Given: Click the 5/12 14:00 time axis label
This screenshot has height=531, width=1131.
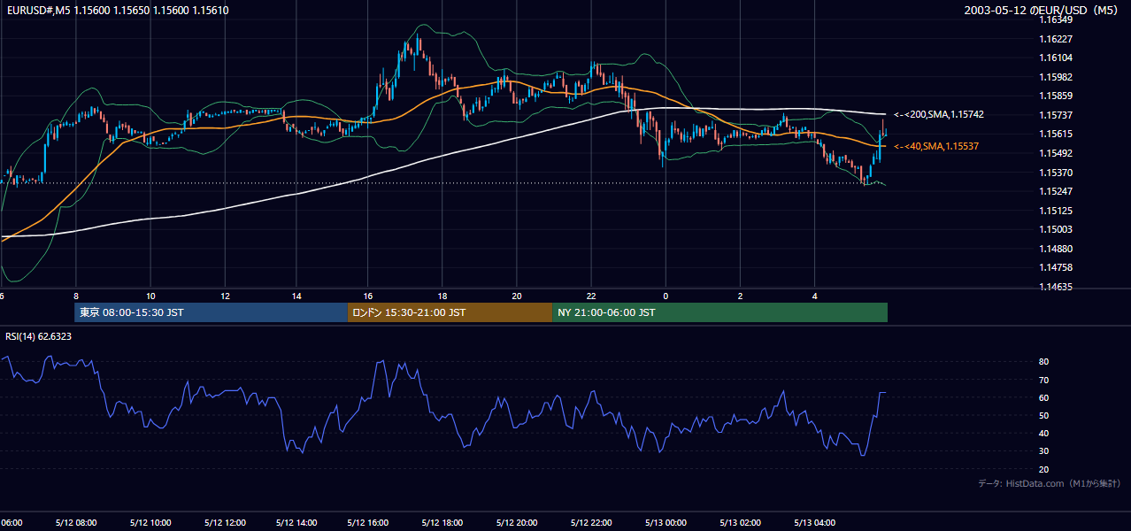Looking at the screenshot, I should 298,523.
